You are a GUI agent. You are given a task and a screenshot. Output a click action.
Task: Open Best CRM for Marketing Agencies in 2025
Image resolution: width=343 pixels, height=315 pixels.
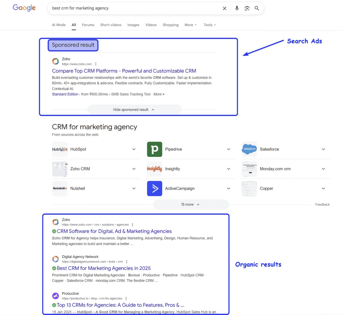(104, 268)
